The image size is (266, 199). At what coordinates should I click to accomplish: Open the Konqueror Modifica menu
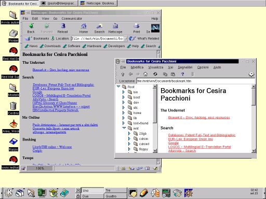click(x=137, y=67)
